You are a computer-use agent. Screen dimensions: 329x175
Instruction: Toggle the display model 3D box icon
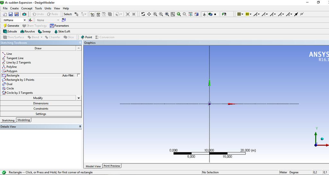210,14
